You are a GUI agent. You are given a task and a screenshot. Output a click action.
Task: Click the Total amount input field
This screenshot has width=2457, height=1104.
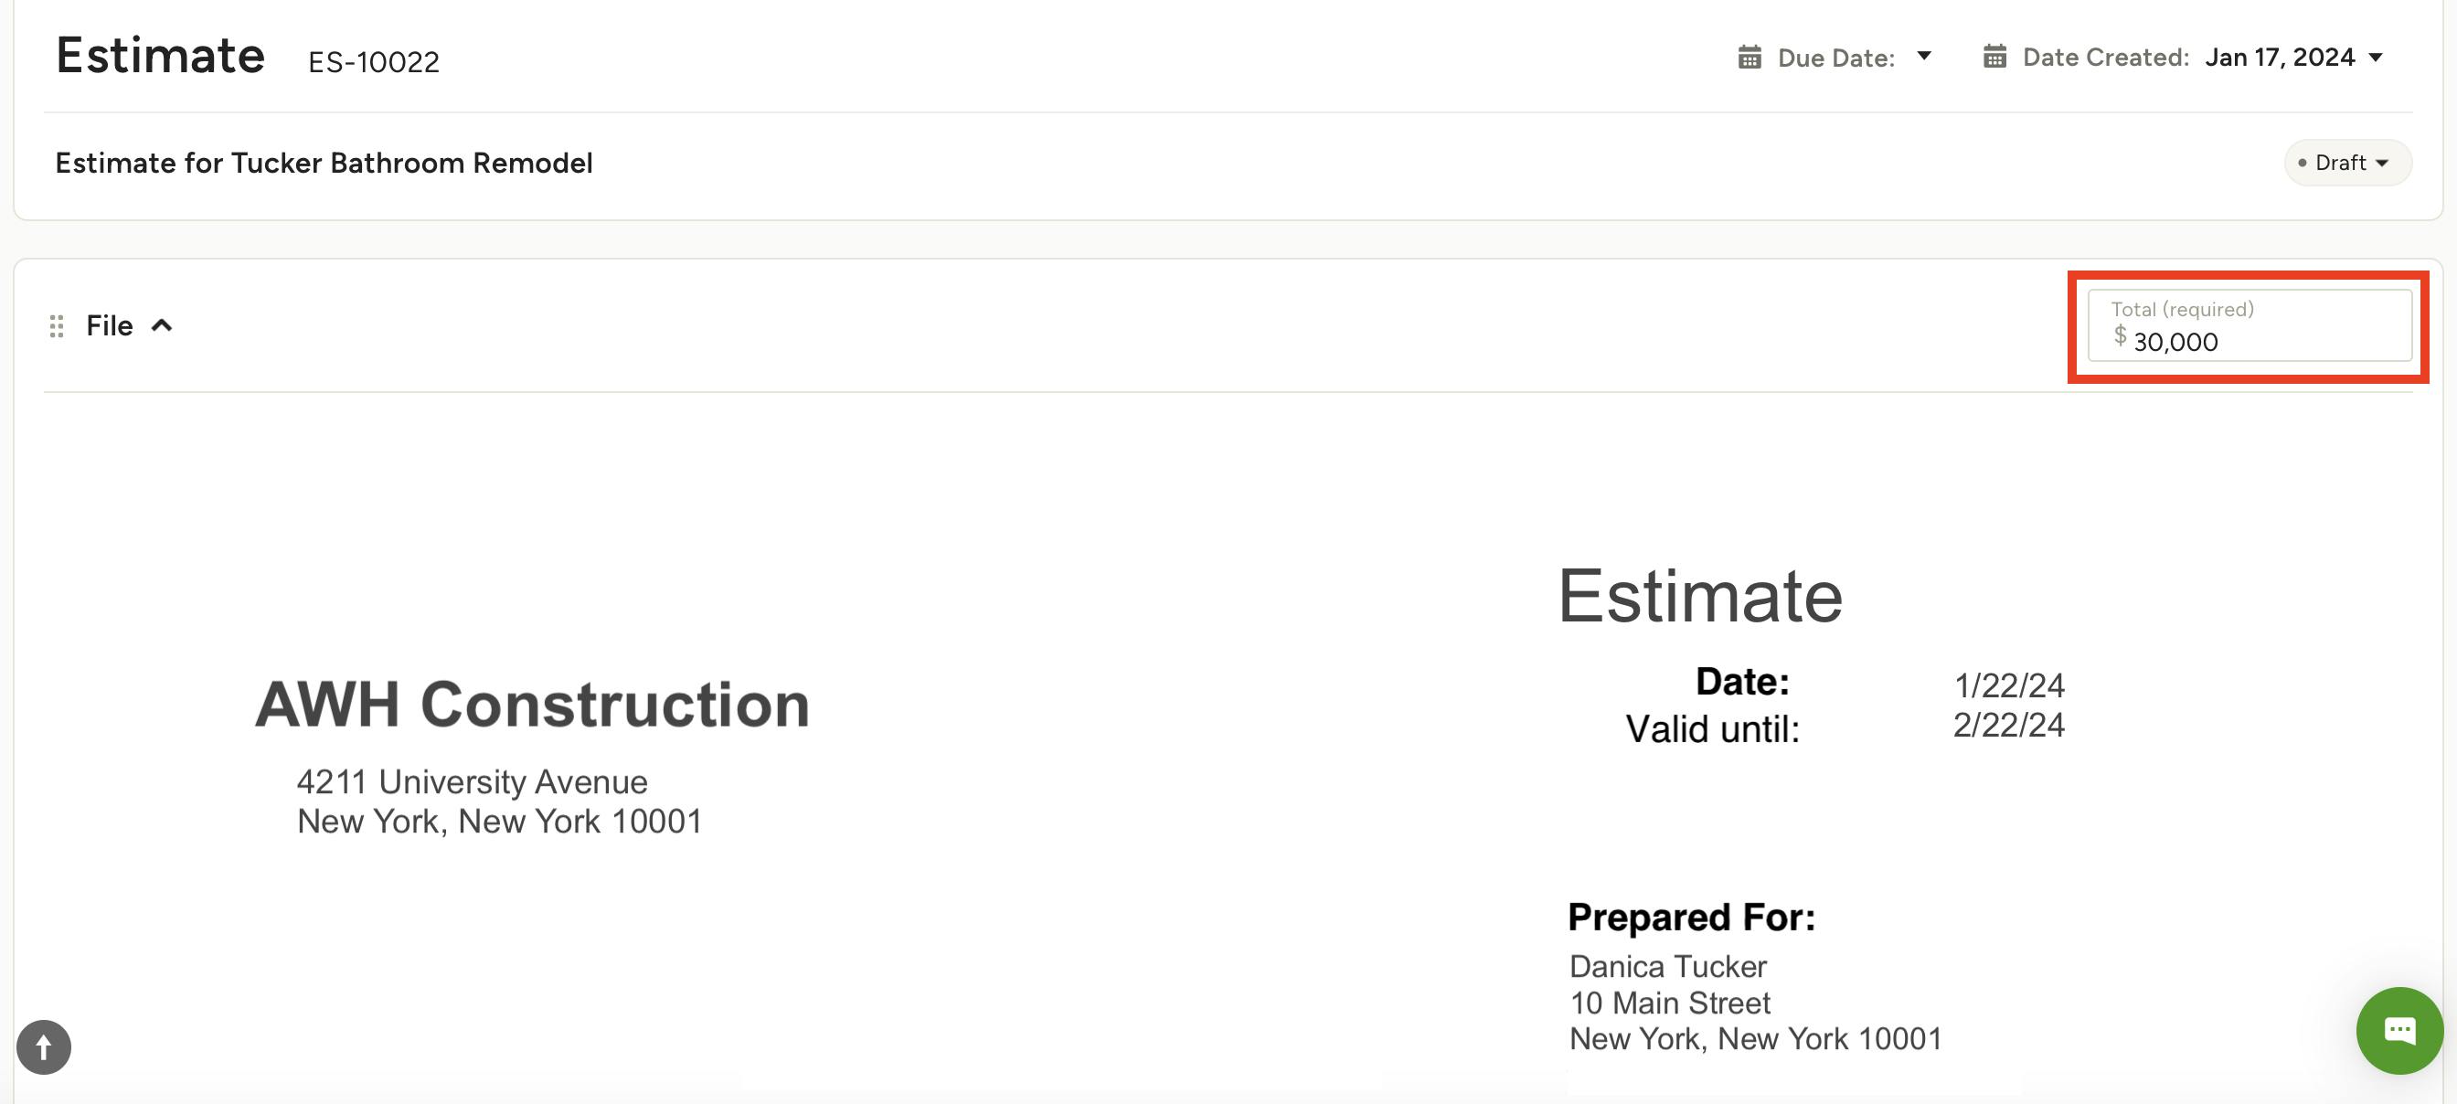pyautogui.click(x=2260, y=340)
